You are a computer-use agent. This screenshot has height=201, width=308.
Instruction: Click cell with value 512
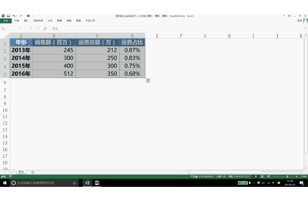pyautogui.click(x=54, y=74)
